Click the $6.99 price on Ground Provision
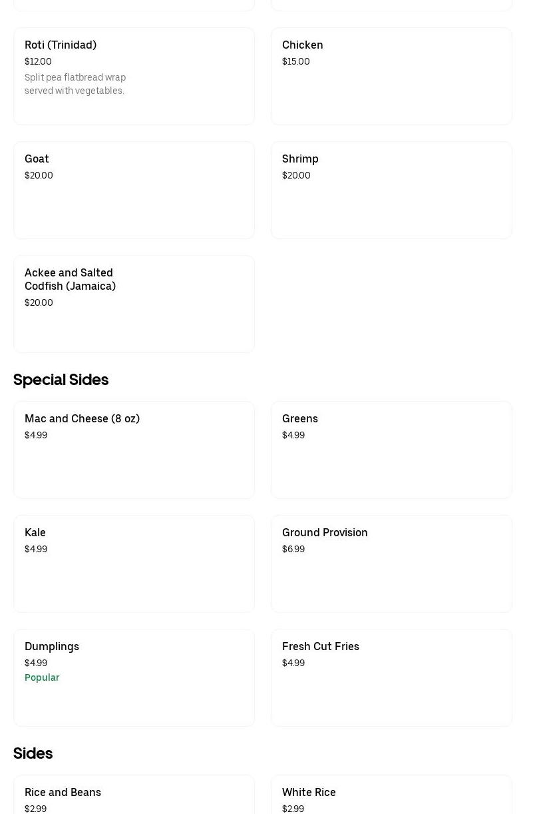This screenshot has height=814, width=535. (293, 550)
